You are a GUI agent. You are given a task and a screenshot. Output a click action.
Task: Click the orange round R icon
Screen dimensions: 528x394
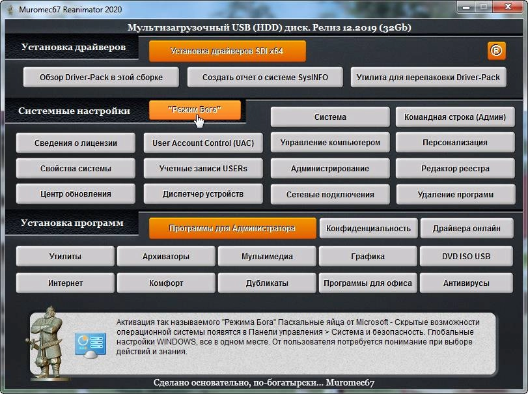click(x=496, y=50)
